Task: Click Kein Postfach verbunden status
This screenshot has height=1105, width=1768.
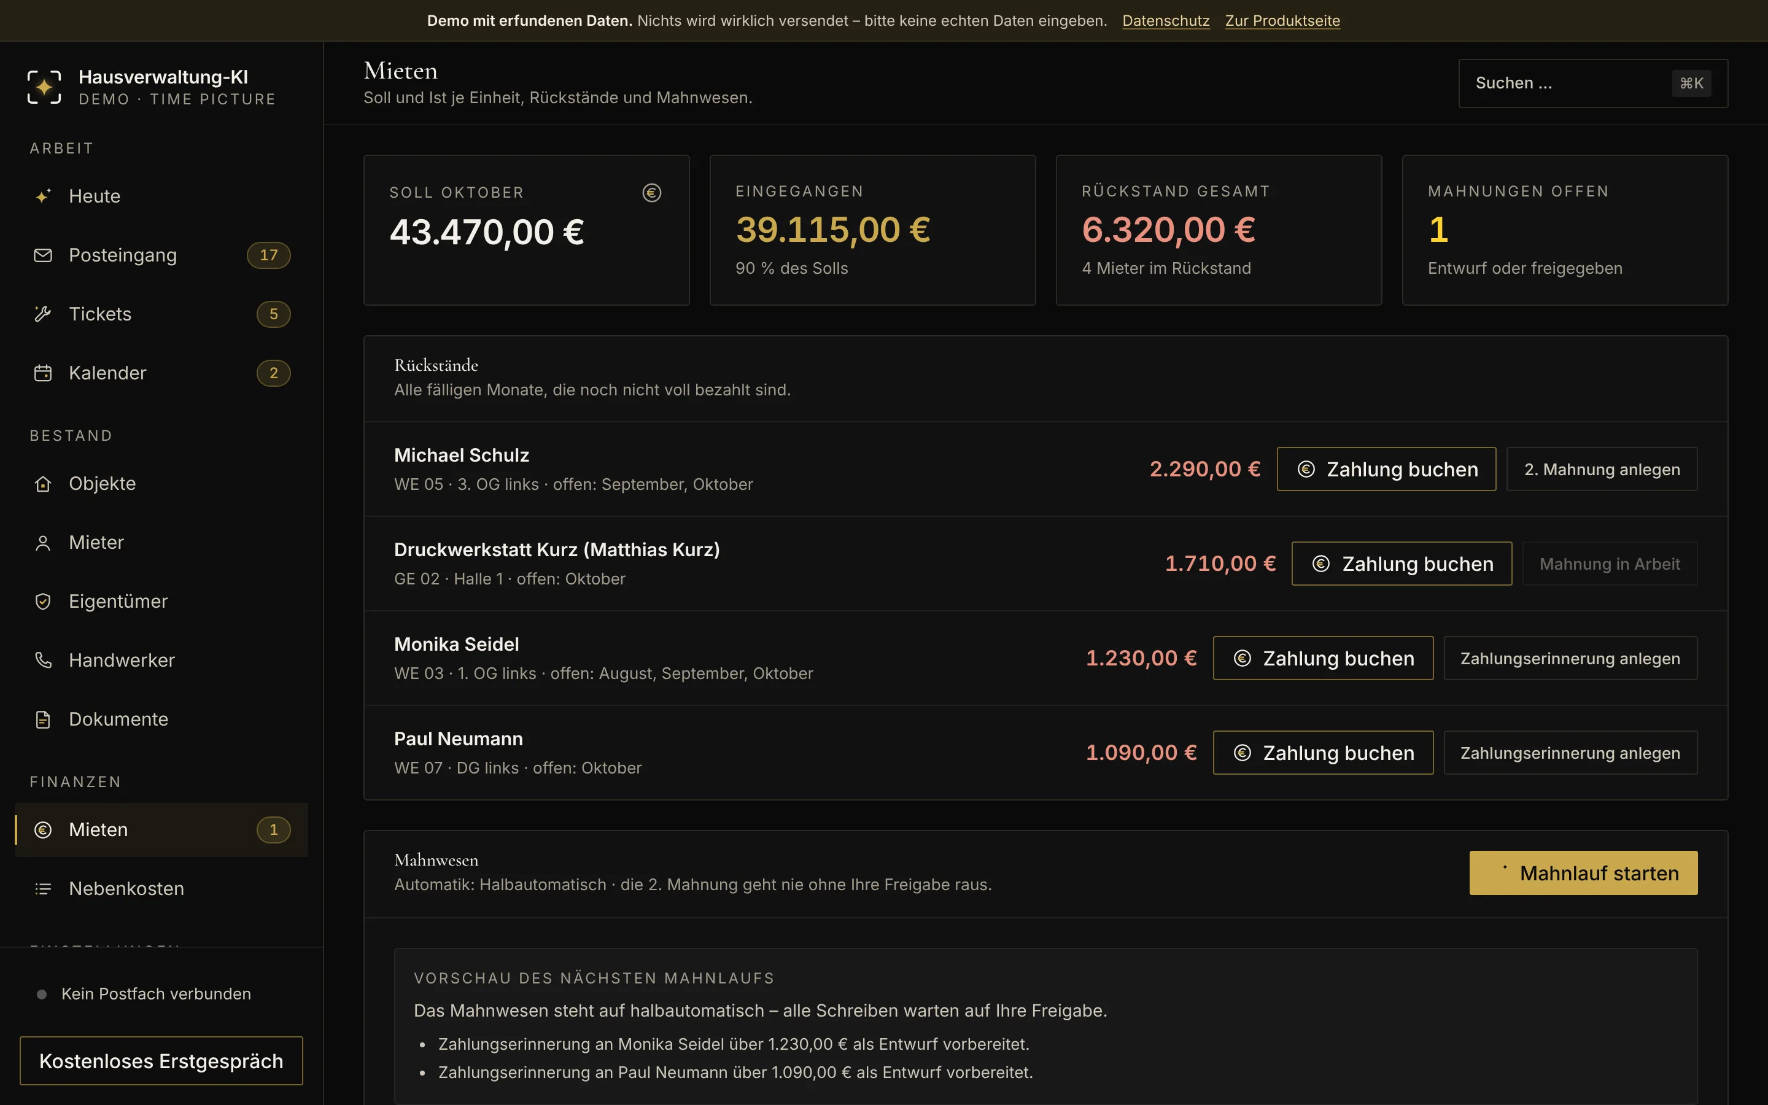Action: (144, 994)
